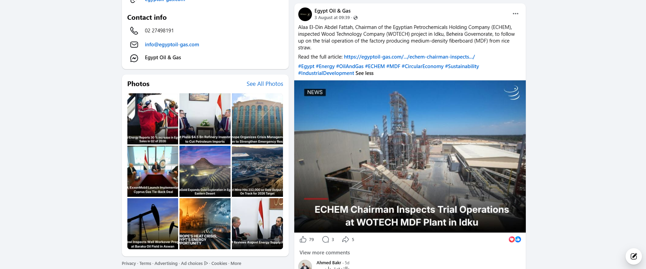
Task: Like the ECHEM post with thumbs-up icon
Action: [x=303, y=239]
